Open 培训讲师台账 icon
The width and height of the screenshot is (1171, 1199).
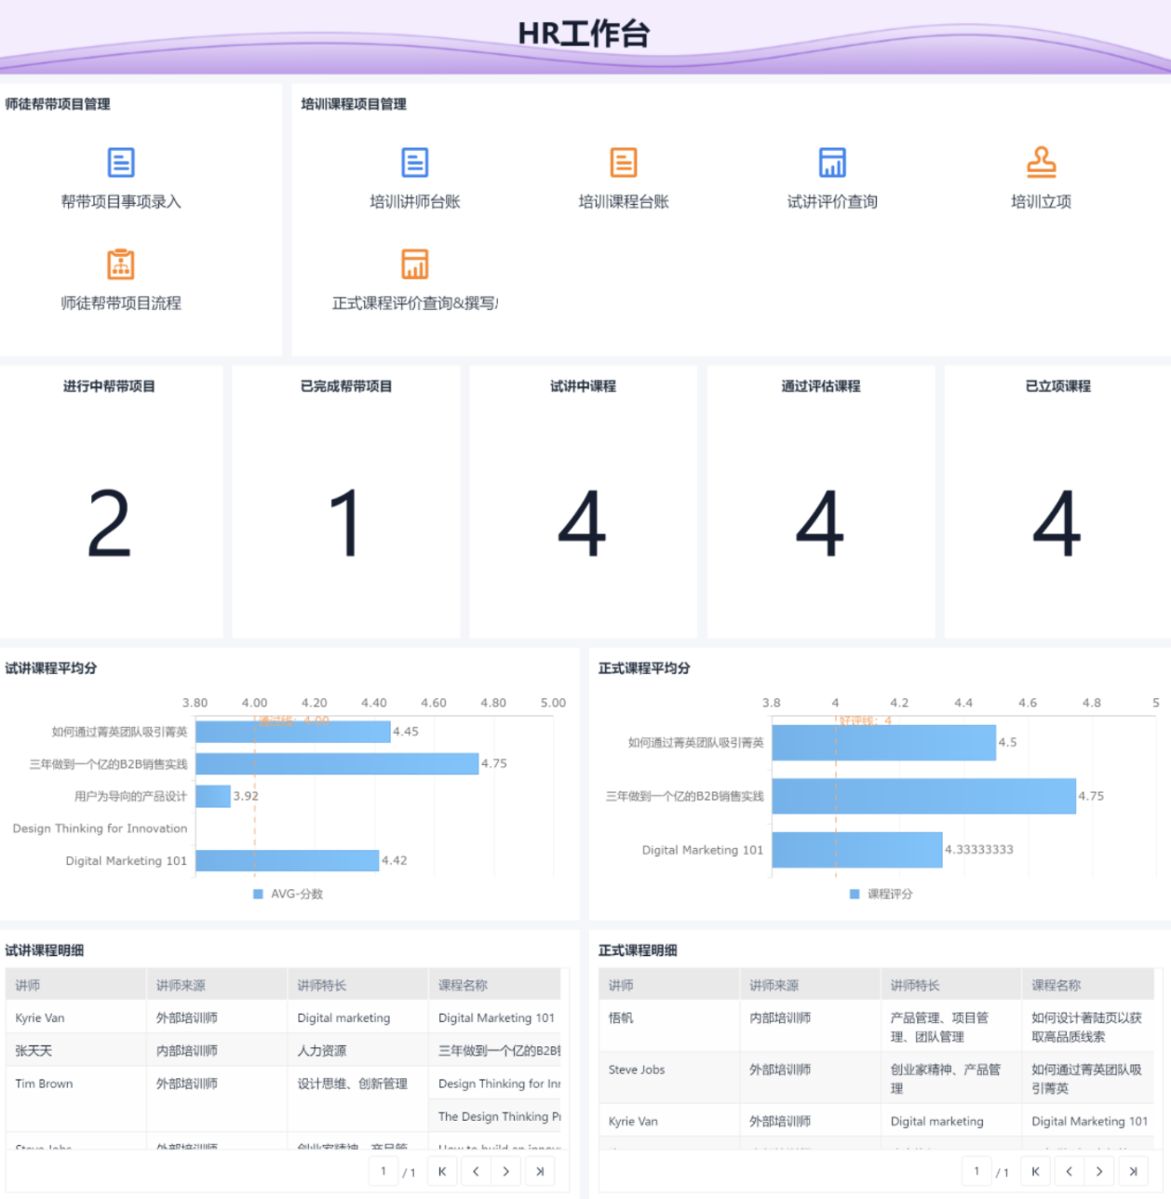(415, 163)
